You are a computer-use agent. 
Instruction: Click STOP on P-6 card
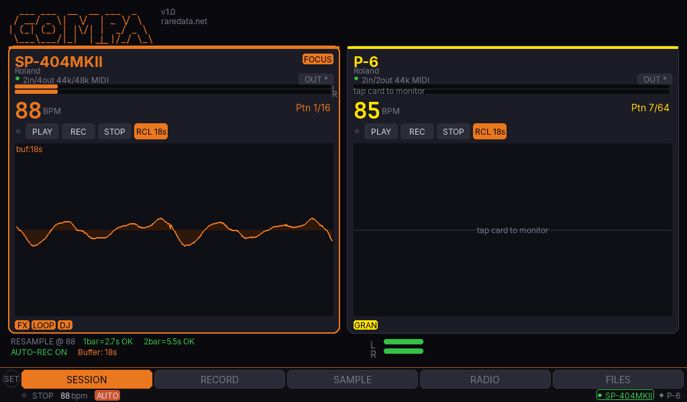pos(453,132)
